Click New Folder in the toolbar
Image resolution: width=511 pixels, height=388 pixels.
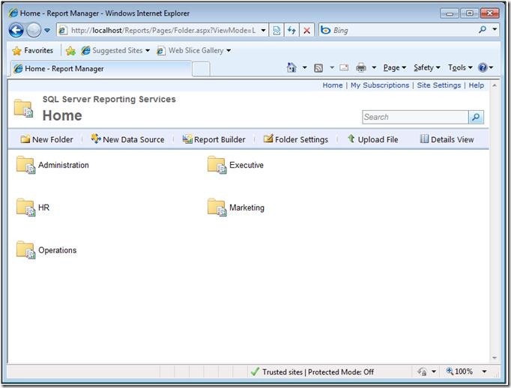tap(46, 139)
